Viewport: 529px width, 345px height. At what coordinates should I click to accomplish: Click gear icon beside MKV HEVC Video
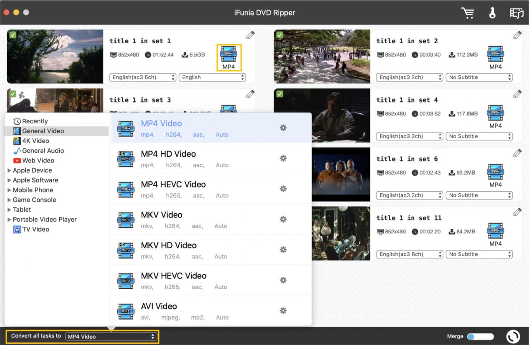(283, 280)
